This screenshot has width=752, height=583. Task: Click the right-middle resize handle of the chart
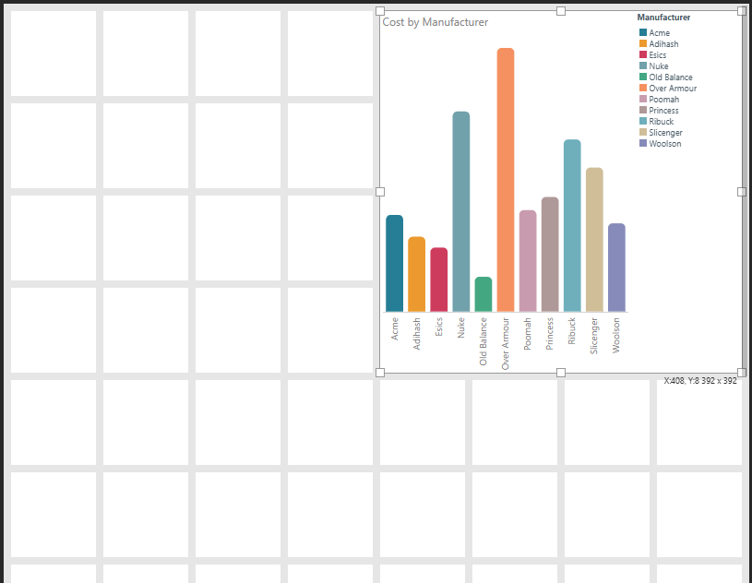pyautogui.click(x=742, y=192)
